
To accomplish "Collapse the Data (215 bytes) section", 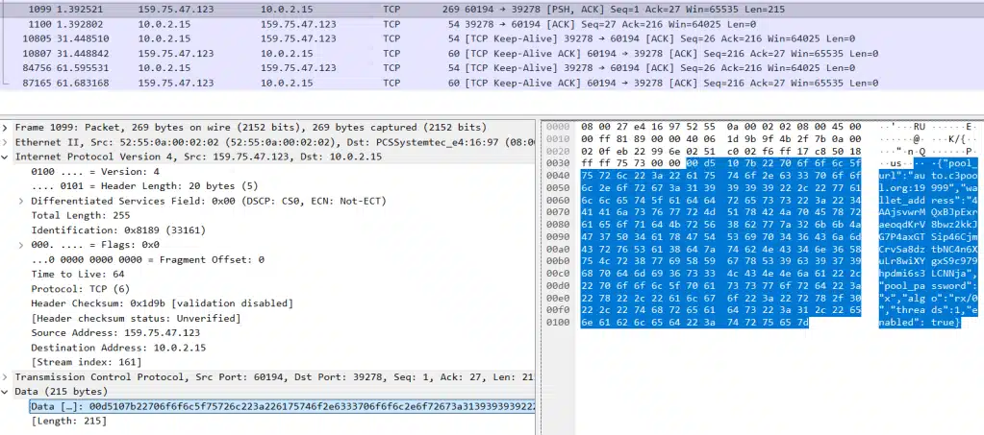I will (x=7, y=392).
